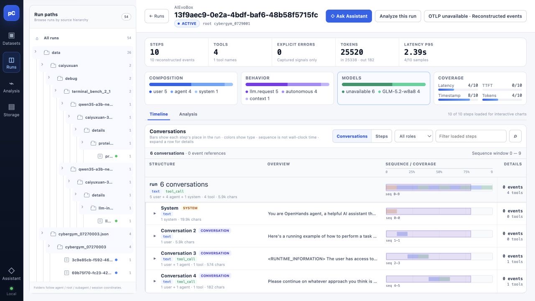Click the pC app logo
The width and height of the screenshot is (535, 301).
click(x=11, y=13)
